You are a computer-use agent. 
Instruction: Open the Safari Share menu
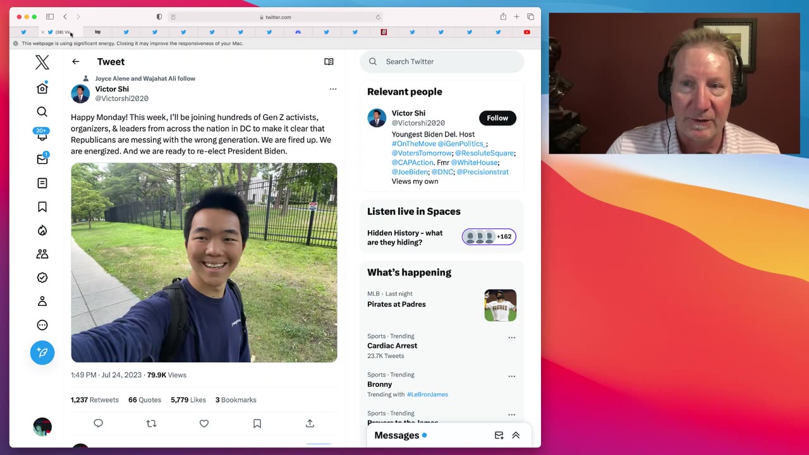503,16
